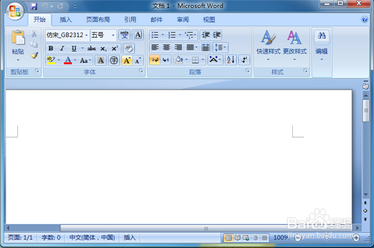Toggle bold formatting
374x248 pixels.
(x=51, y=48)
